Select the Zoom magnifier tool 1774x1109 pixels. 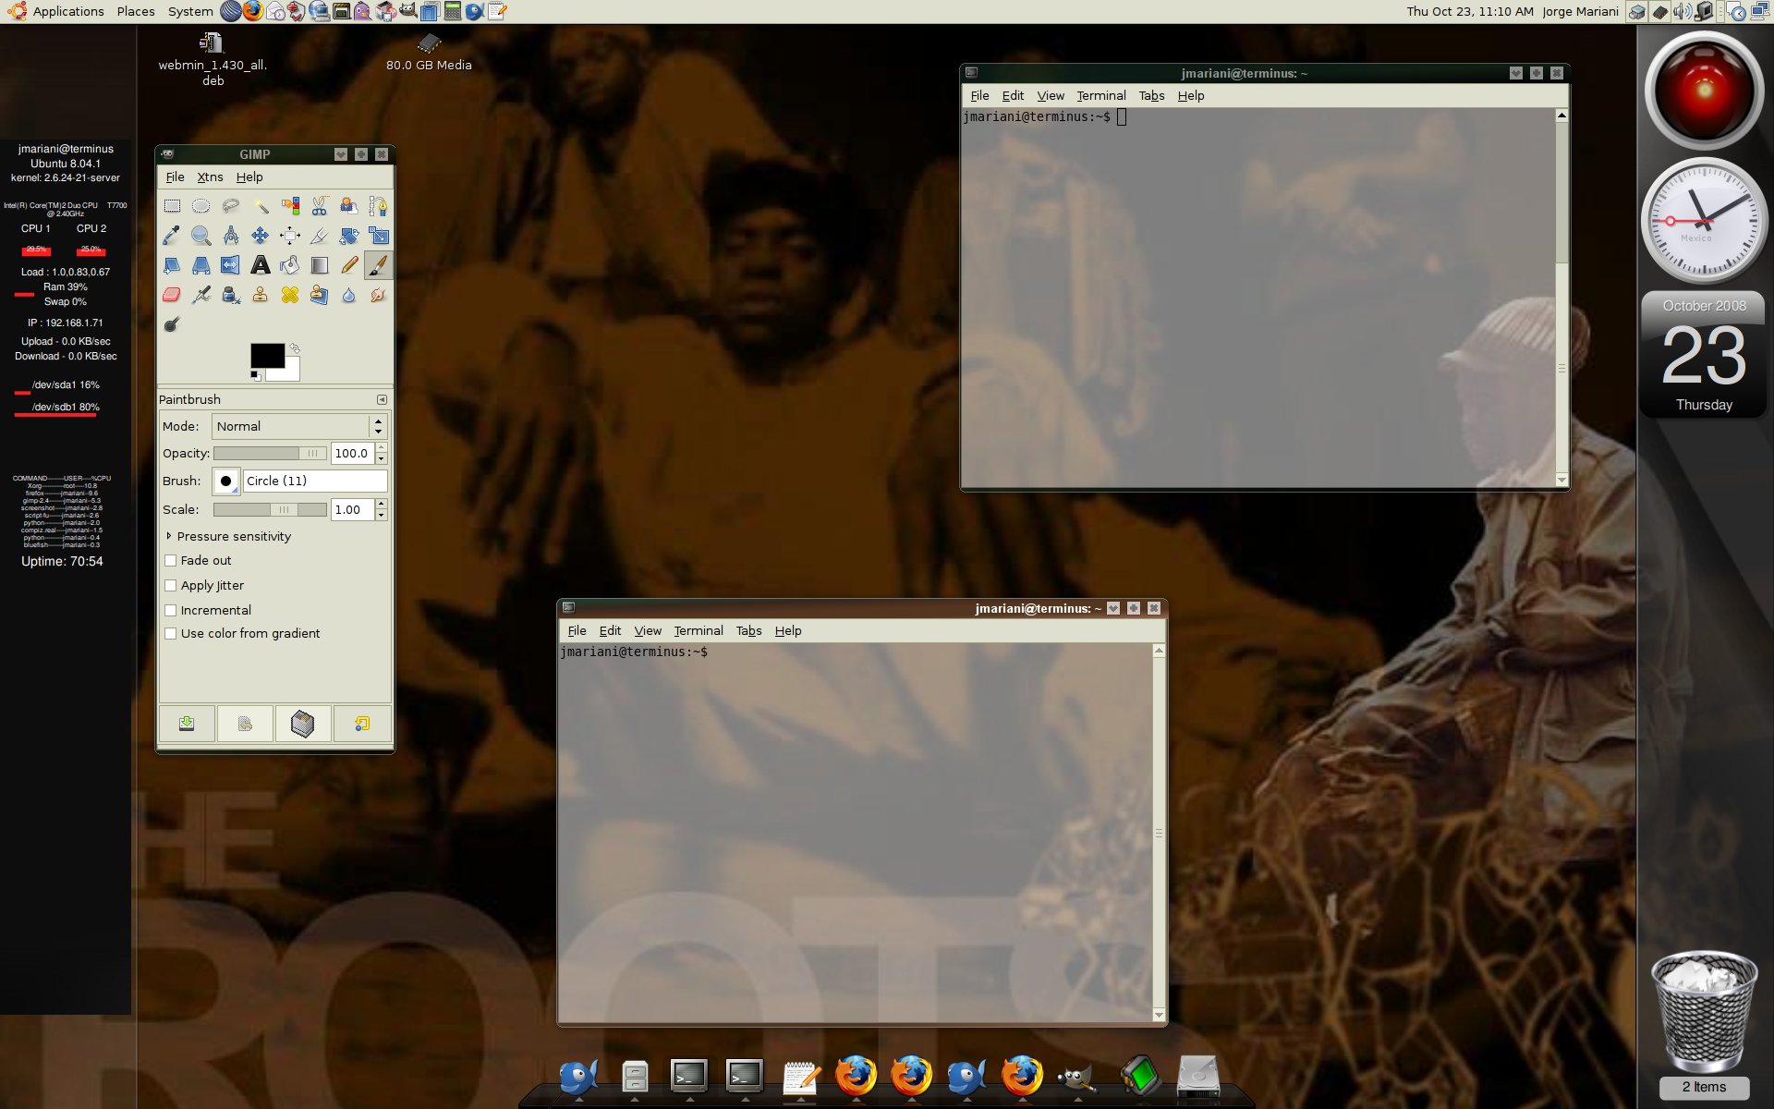(x=201, y=236)
